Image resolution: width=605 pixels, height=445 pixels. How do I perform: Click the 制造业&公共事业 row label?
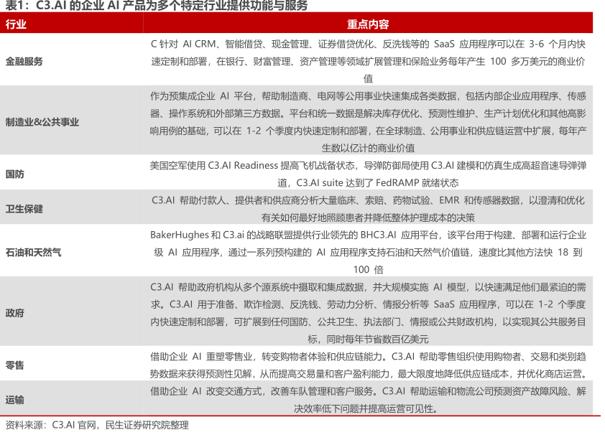(x=42, y=121)
